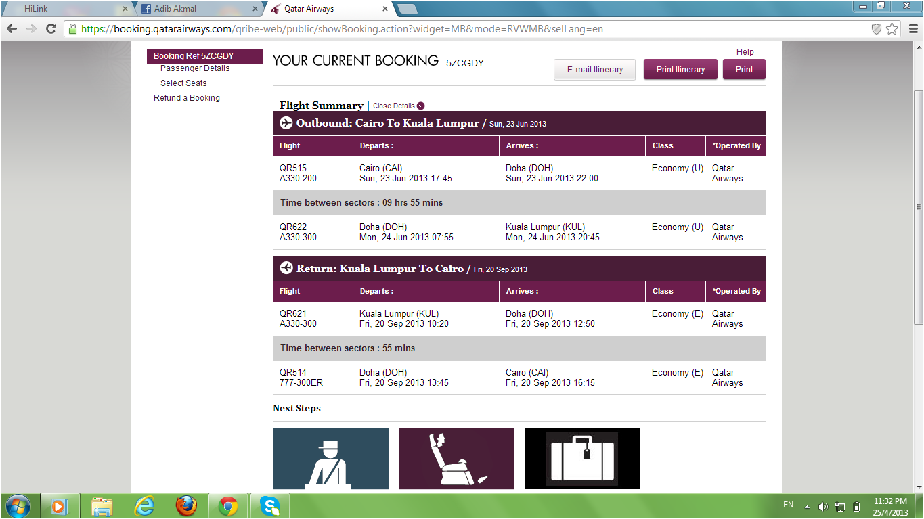Open the seat selection recliner tile

coord(456,459)
